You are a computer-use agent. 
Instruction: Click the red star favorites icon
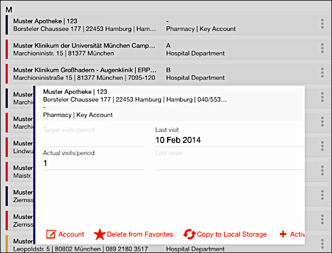coord(99,234)
